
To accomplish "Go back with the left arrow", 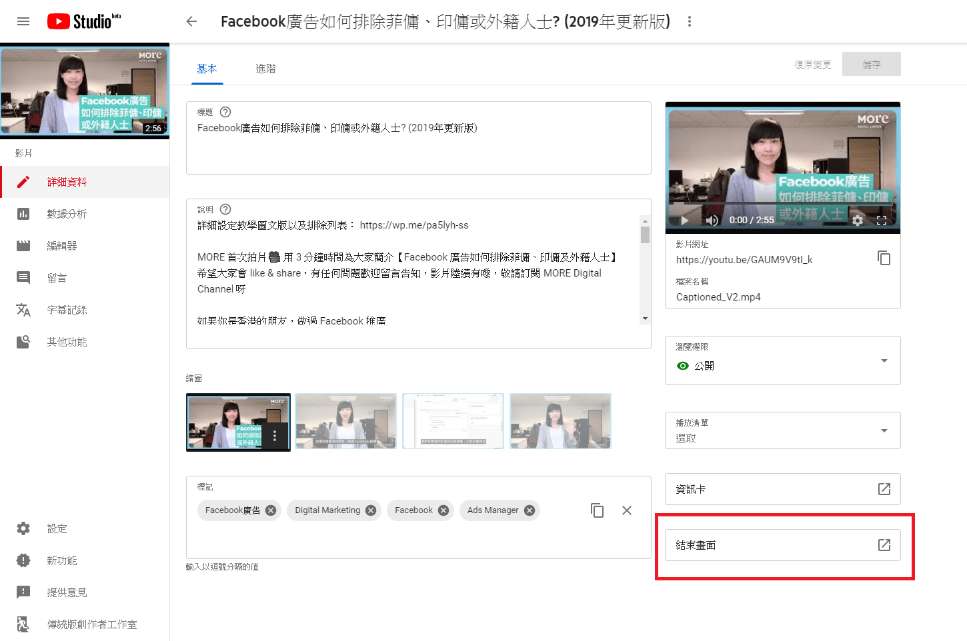I will (191, 21).
